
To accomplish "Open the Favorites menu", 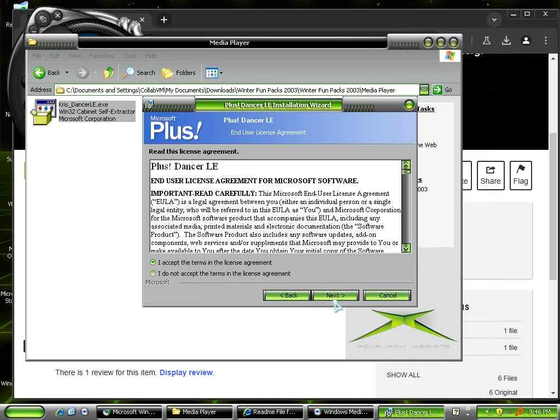I will point(101,56).
